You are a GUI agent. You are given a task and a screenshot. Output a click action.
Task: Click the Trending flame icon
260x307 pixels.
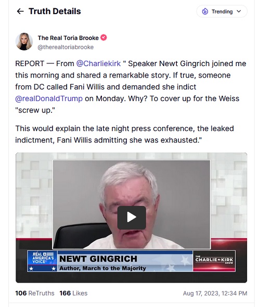[x=205, y=11]
